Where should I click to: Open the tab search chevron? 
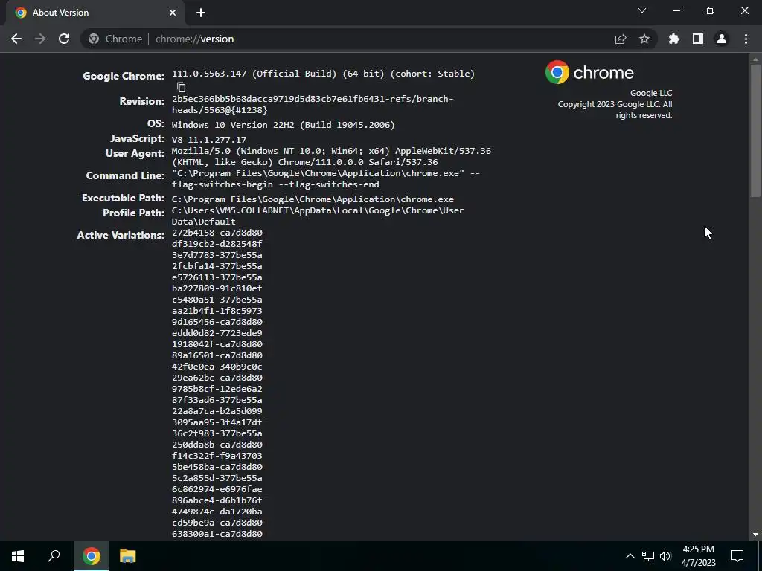coord(642,10)
